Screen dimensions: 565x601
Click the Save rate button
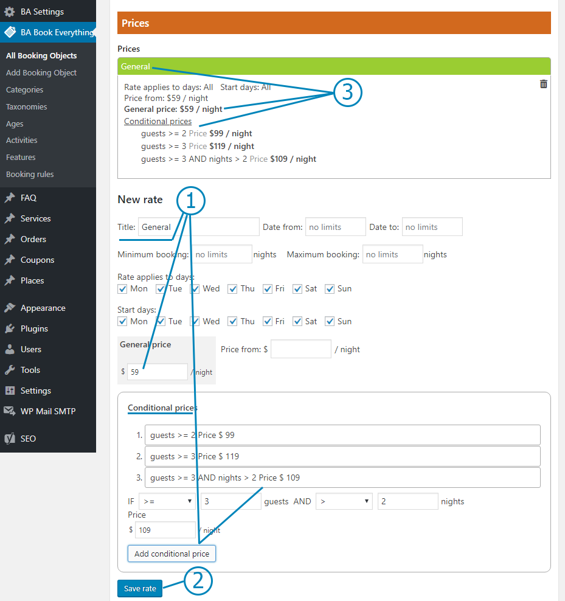[140, 588]
